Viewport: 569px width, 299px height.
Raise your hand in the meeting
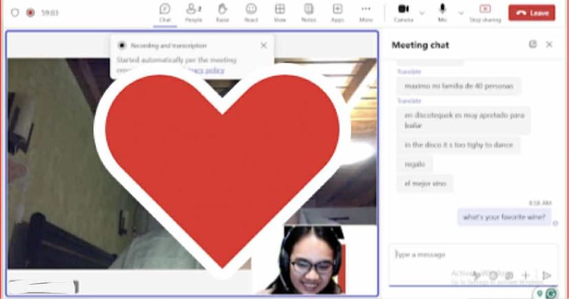pyautogui.click(x=223, y=12)
